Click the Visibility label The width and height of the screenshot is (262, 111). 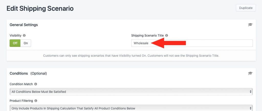coord(16,35)
